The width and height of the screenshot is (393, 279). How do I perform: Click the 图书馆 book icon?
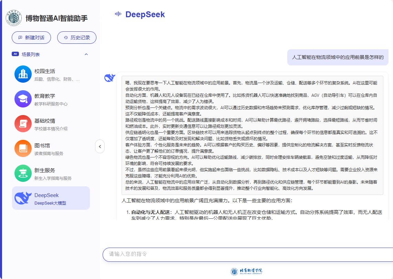click(x=23, y=149)
